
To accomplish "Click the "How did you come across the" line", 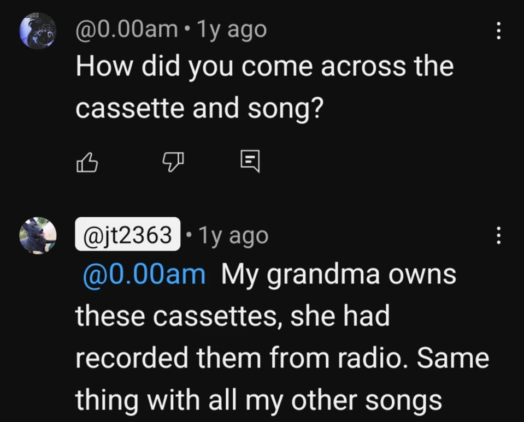I will (x=264, y=67).
